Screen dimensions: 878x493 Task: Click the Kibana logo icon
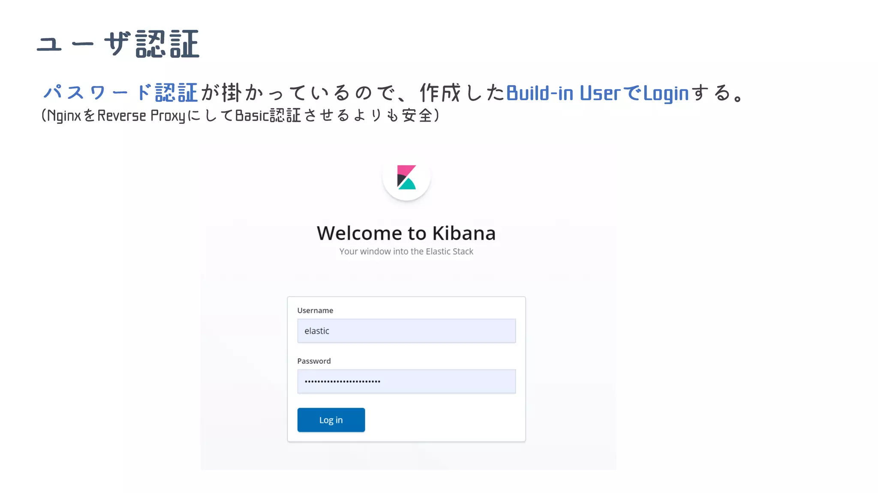406,177
